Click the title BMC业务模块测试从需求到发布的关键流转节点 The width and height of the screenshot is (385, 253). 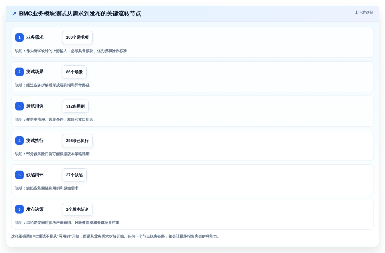[x=80, y=14]
